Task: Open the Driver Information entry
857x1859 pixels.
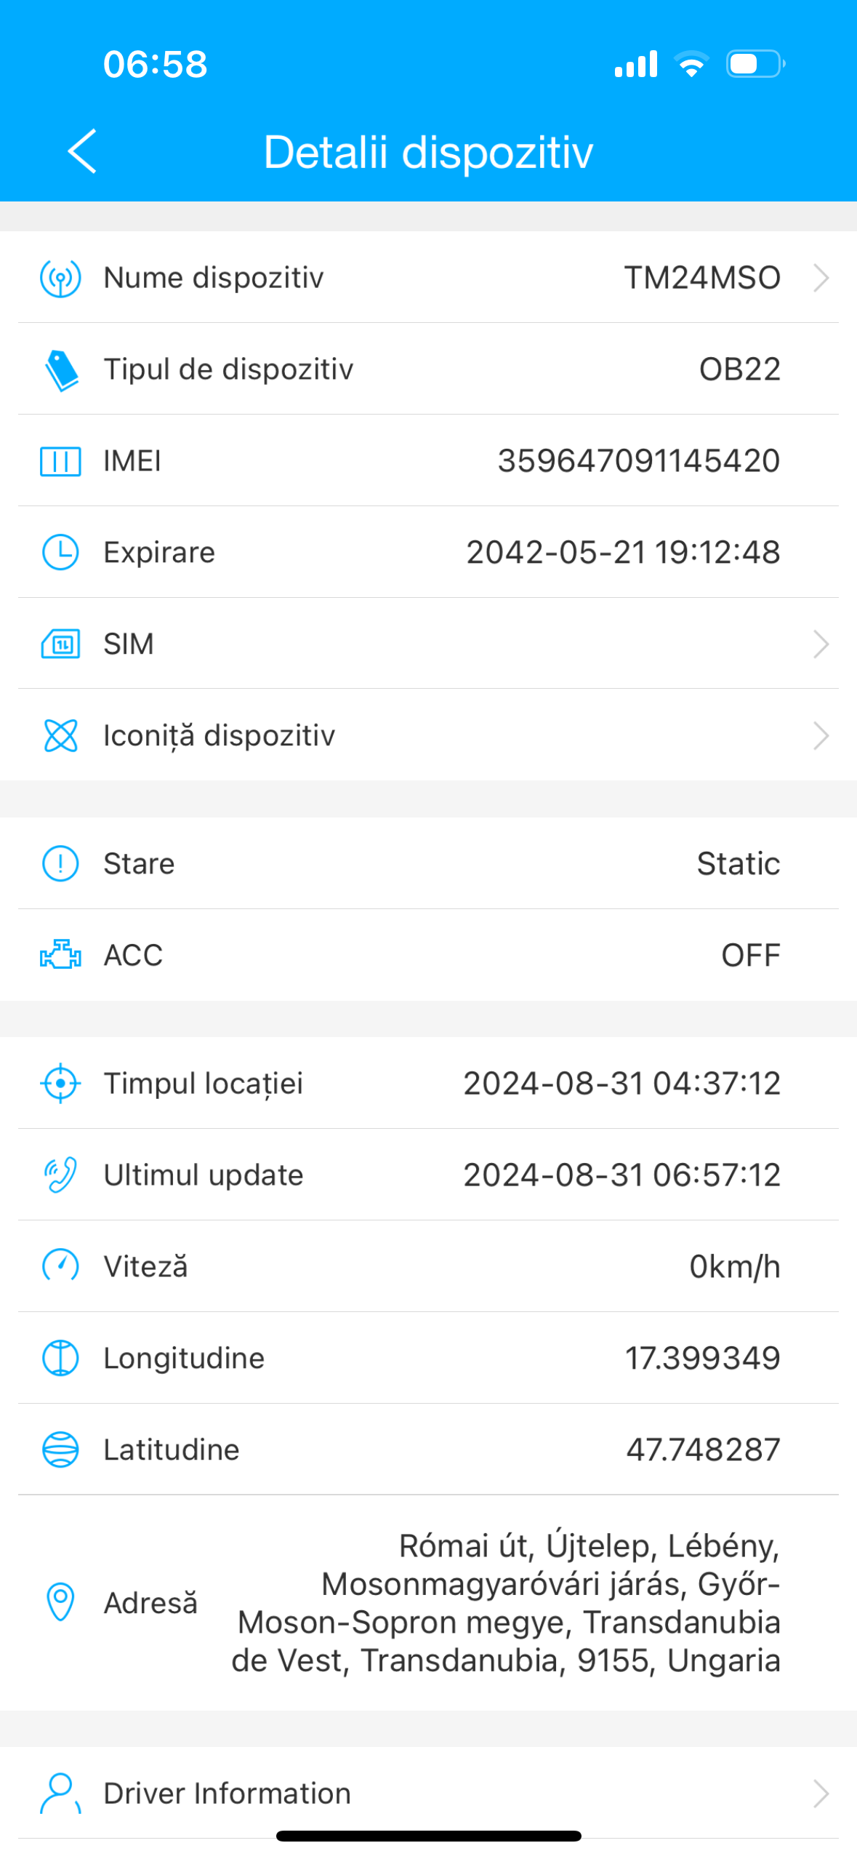Action: 227,1794
